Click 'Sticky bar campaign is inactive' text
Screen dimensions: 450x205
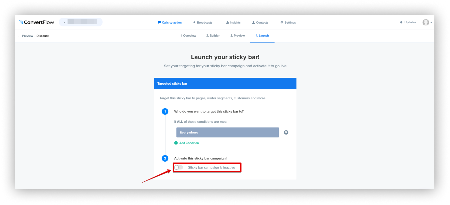click(211, 168)
